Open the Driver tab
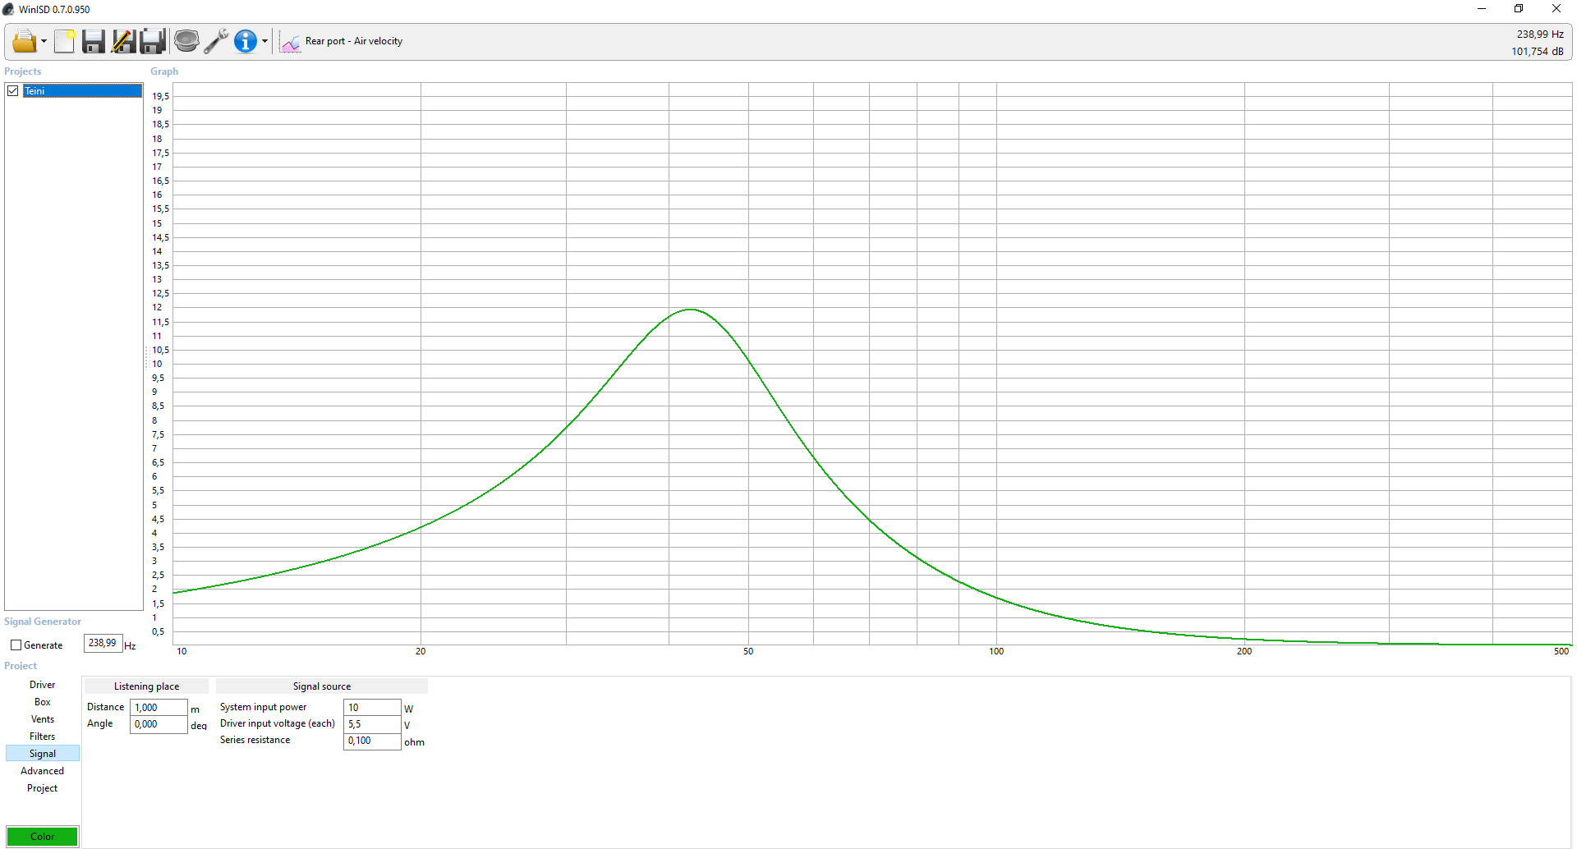This screenshot has height=849, width=1577. coord(43,685)
